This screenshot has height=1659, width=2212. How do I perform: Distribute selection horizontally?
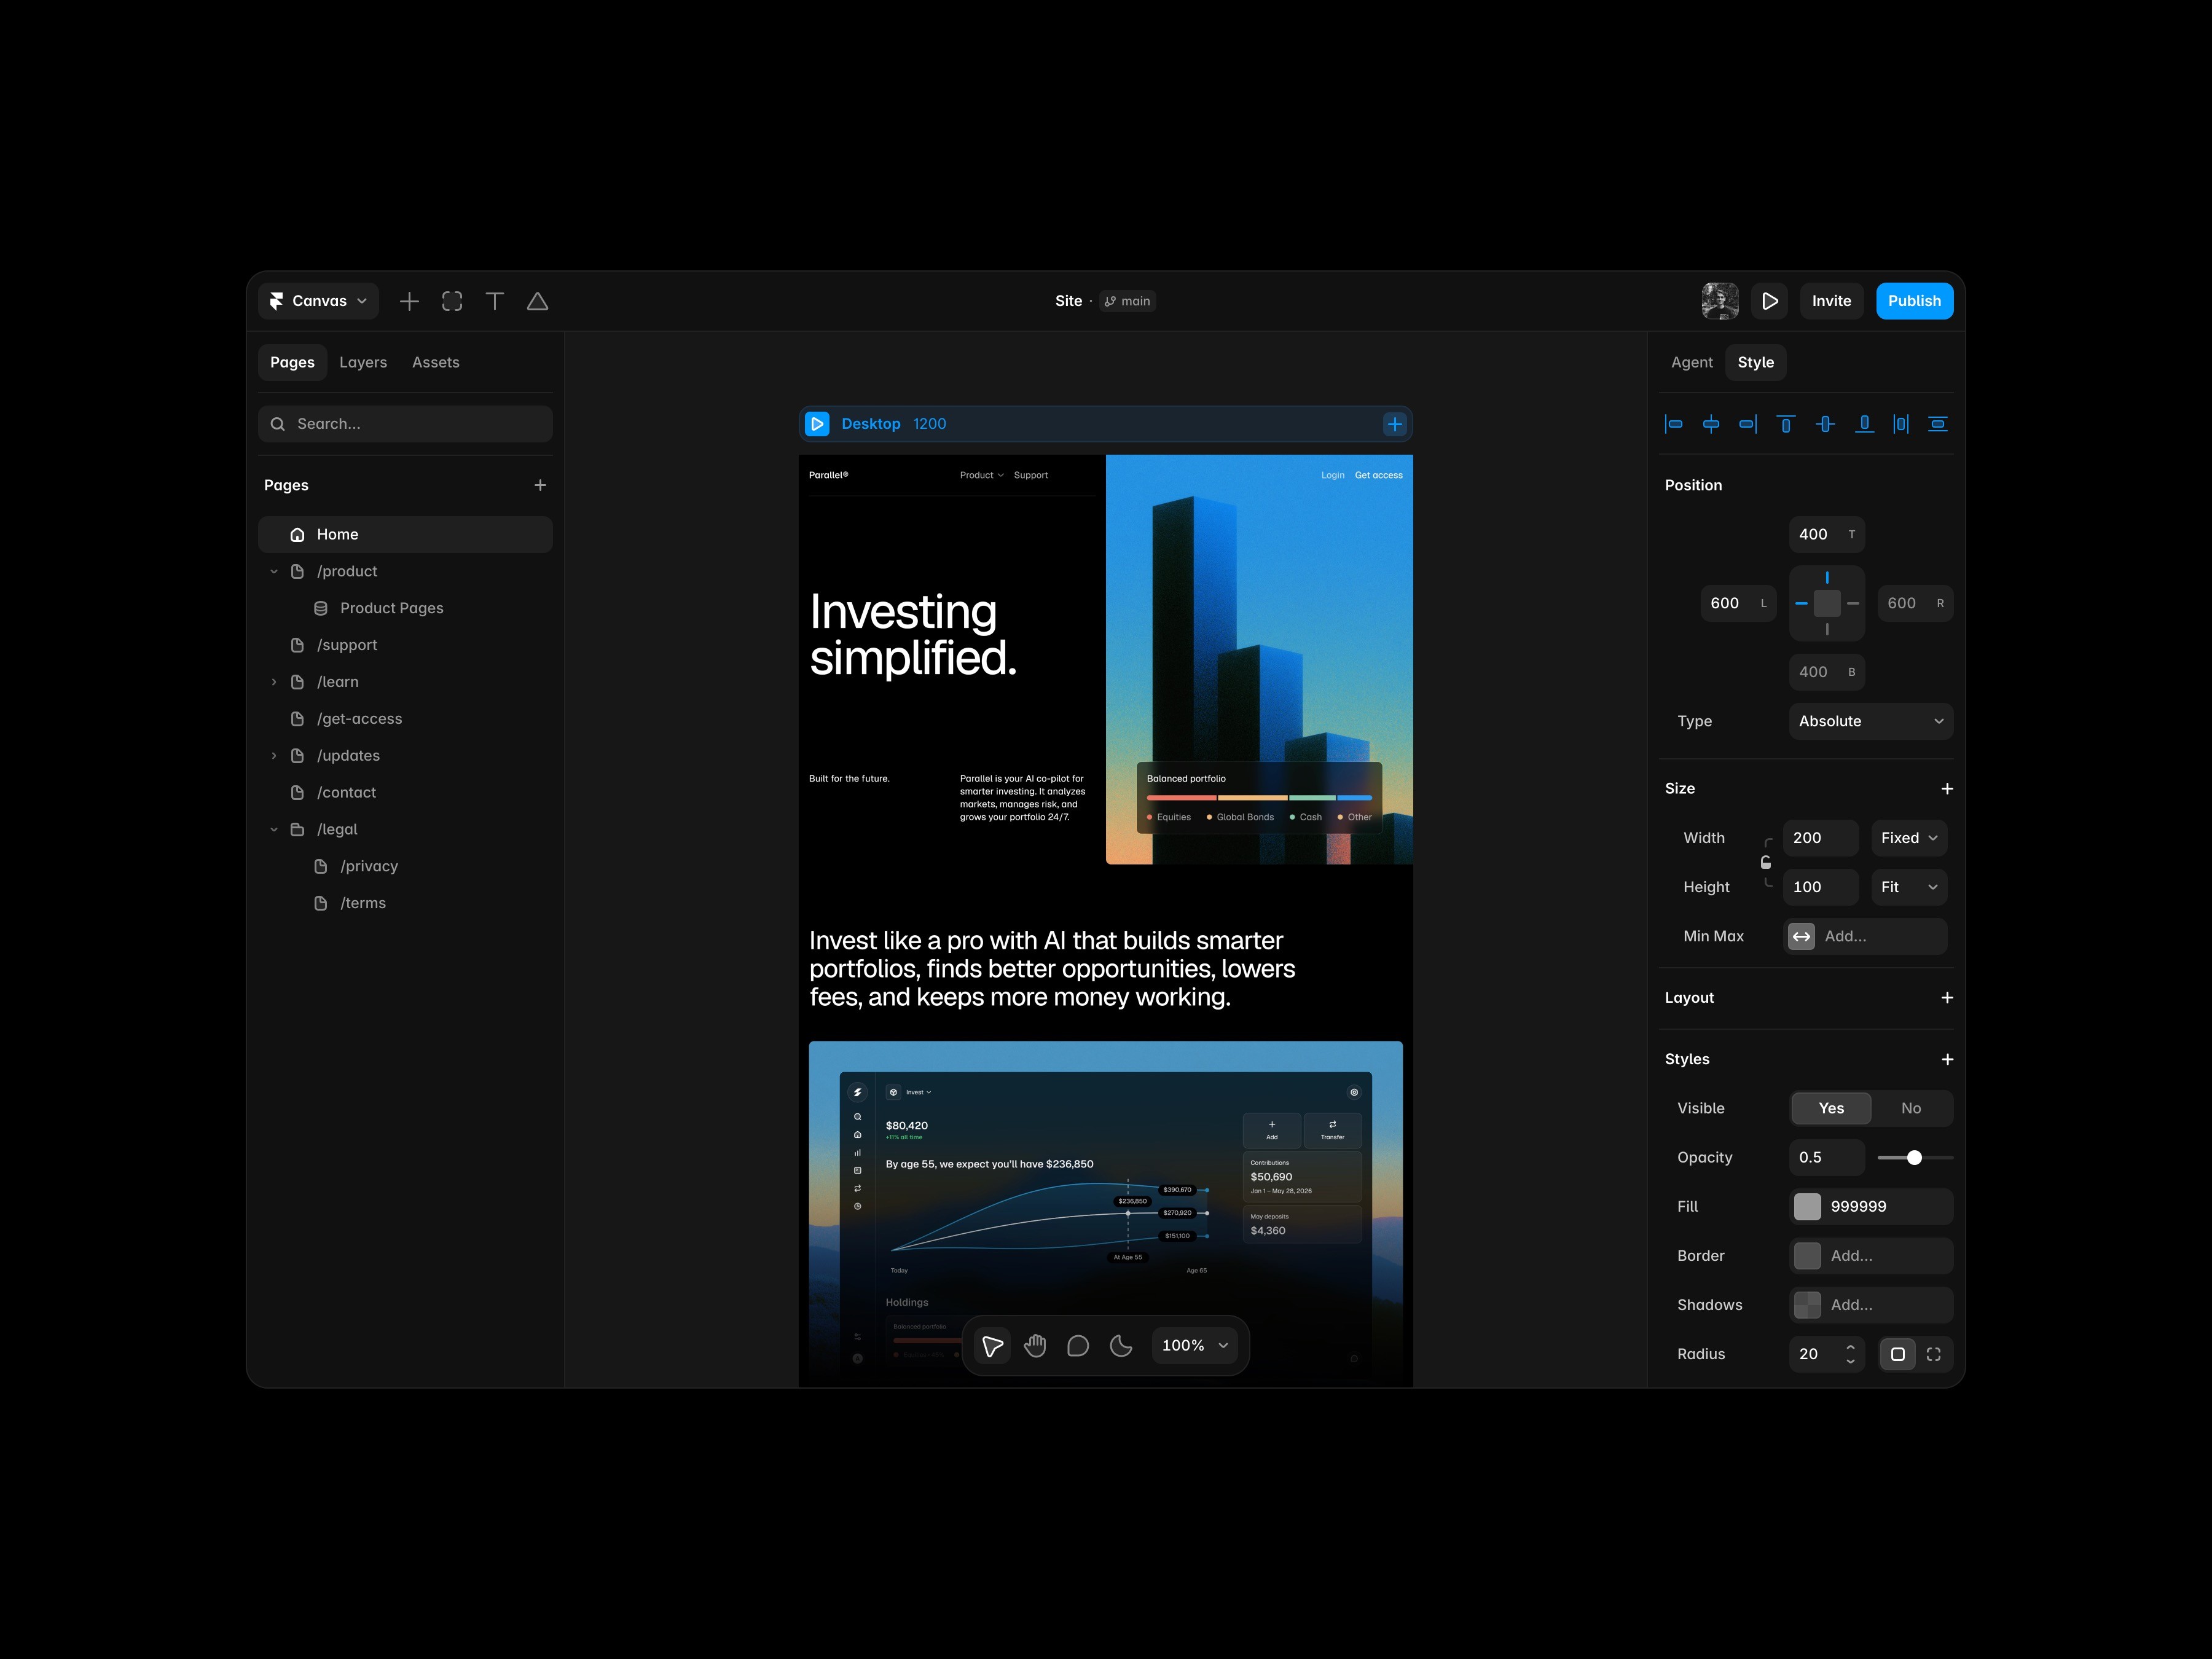[1901, 424]
